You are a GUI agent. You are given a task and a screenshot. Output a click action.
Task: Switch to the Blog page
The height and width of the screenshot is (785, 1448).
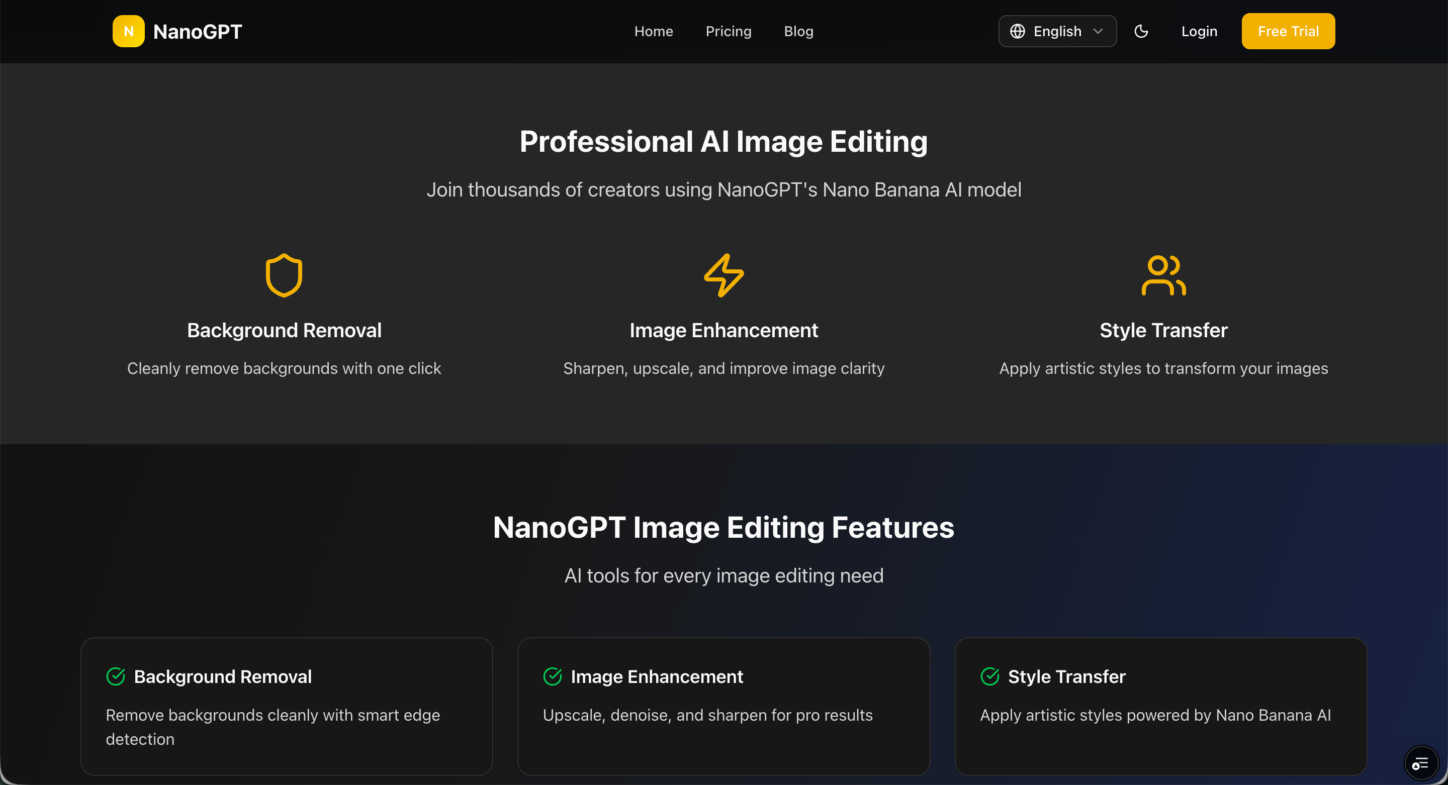tap(798, 31)
